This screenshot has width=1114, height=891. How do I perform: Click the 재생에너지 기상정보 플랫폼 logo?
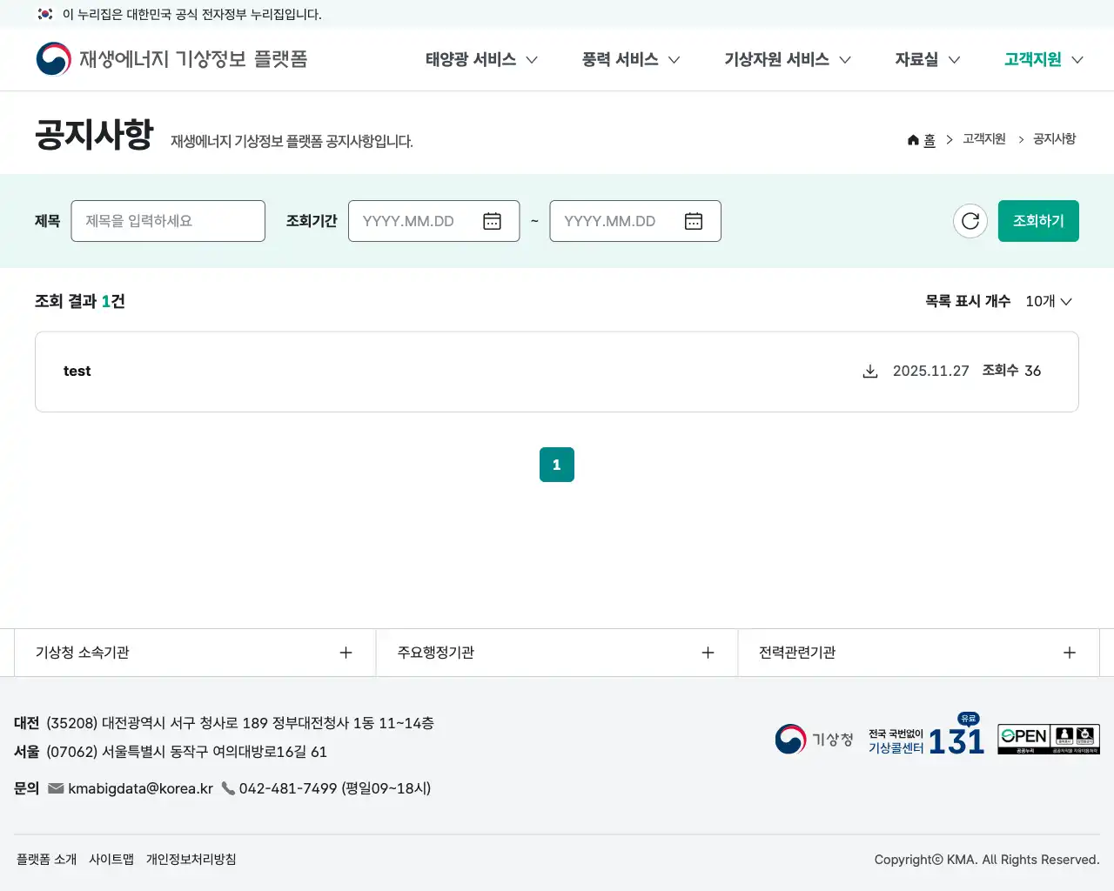[171, 58]
